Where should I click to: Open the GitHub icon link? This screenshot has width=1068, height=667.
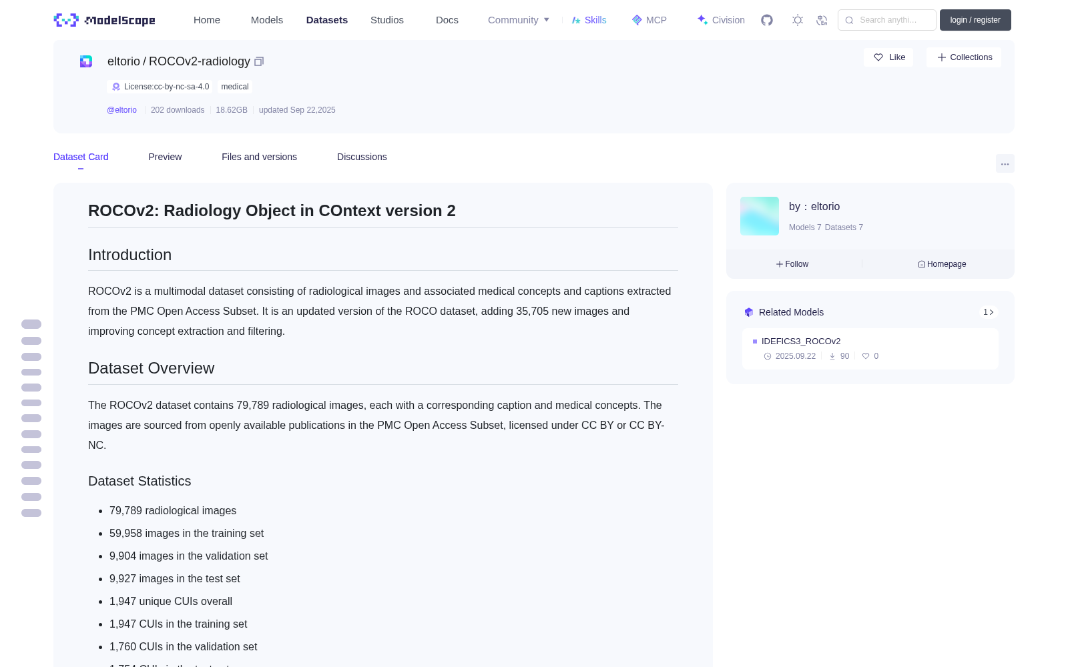pos(767,20)
